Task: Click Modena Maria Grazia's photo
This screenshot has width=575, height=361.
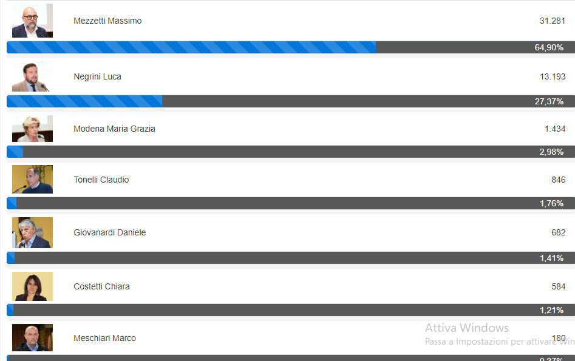Action: pyautogui.click(x=32, y=129)
